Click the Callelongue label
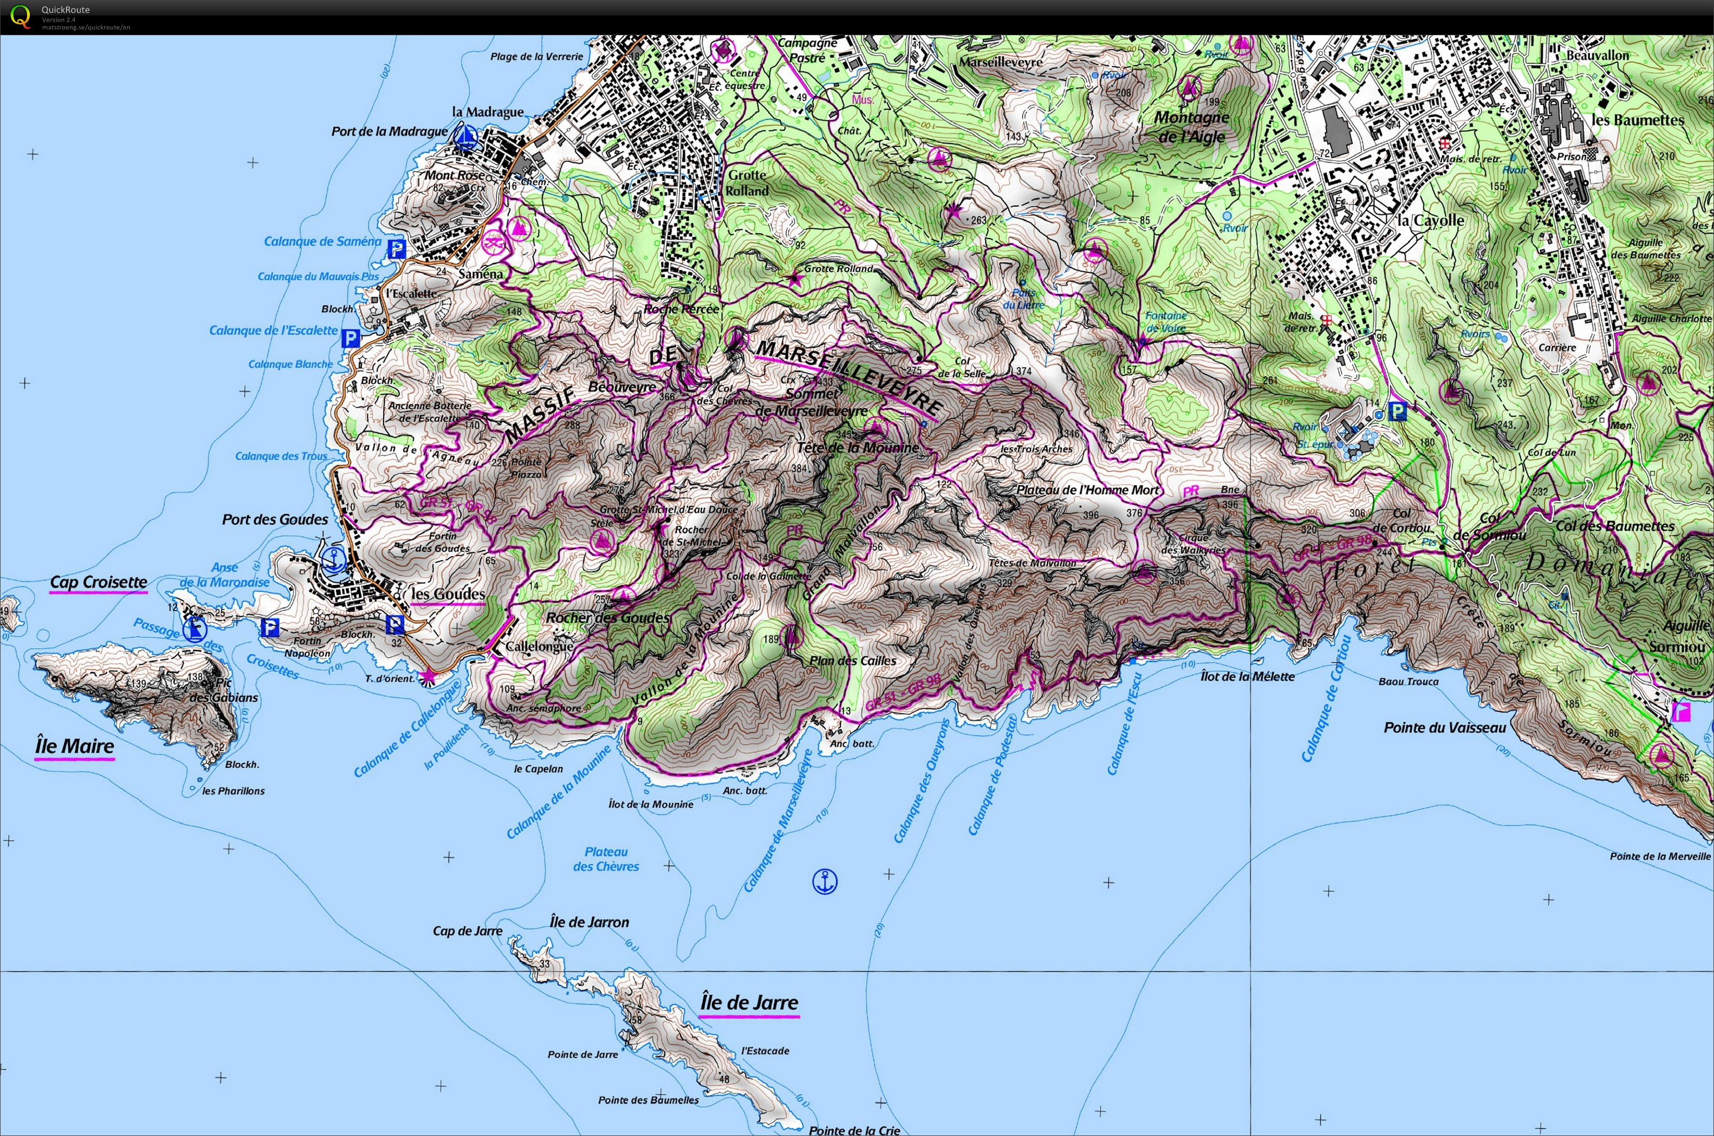Image resolution: width=1714 pixels, height=1136 pixels. click(x=539, y=646)
